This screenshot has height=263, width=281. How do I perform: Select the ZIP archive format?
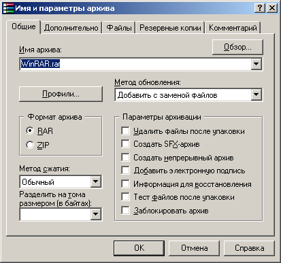[30, 145]
